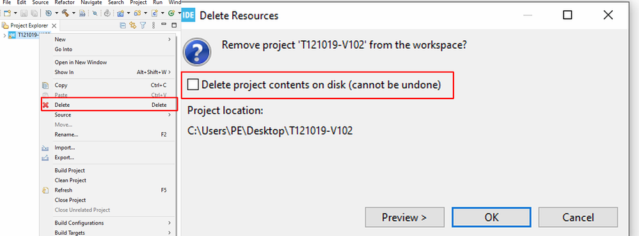Toggle Link with Editor arrows icon
This screenshot has width=639, height=236.
pos(132,26)
